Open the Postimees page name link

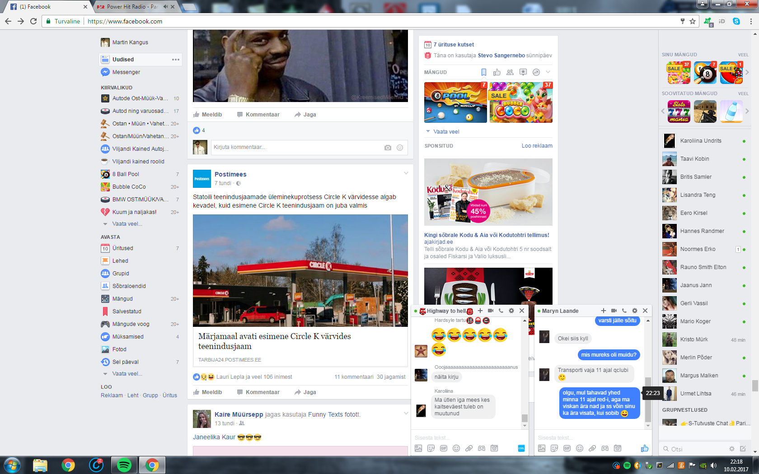(x=230, y=174)
